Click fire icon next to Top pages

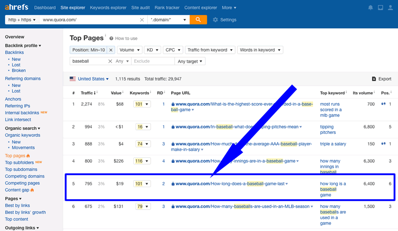click(x=28, y=155)
